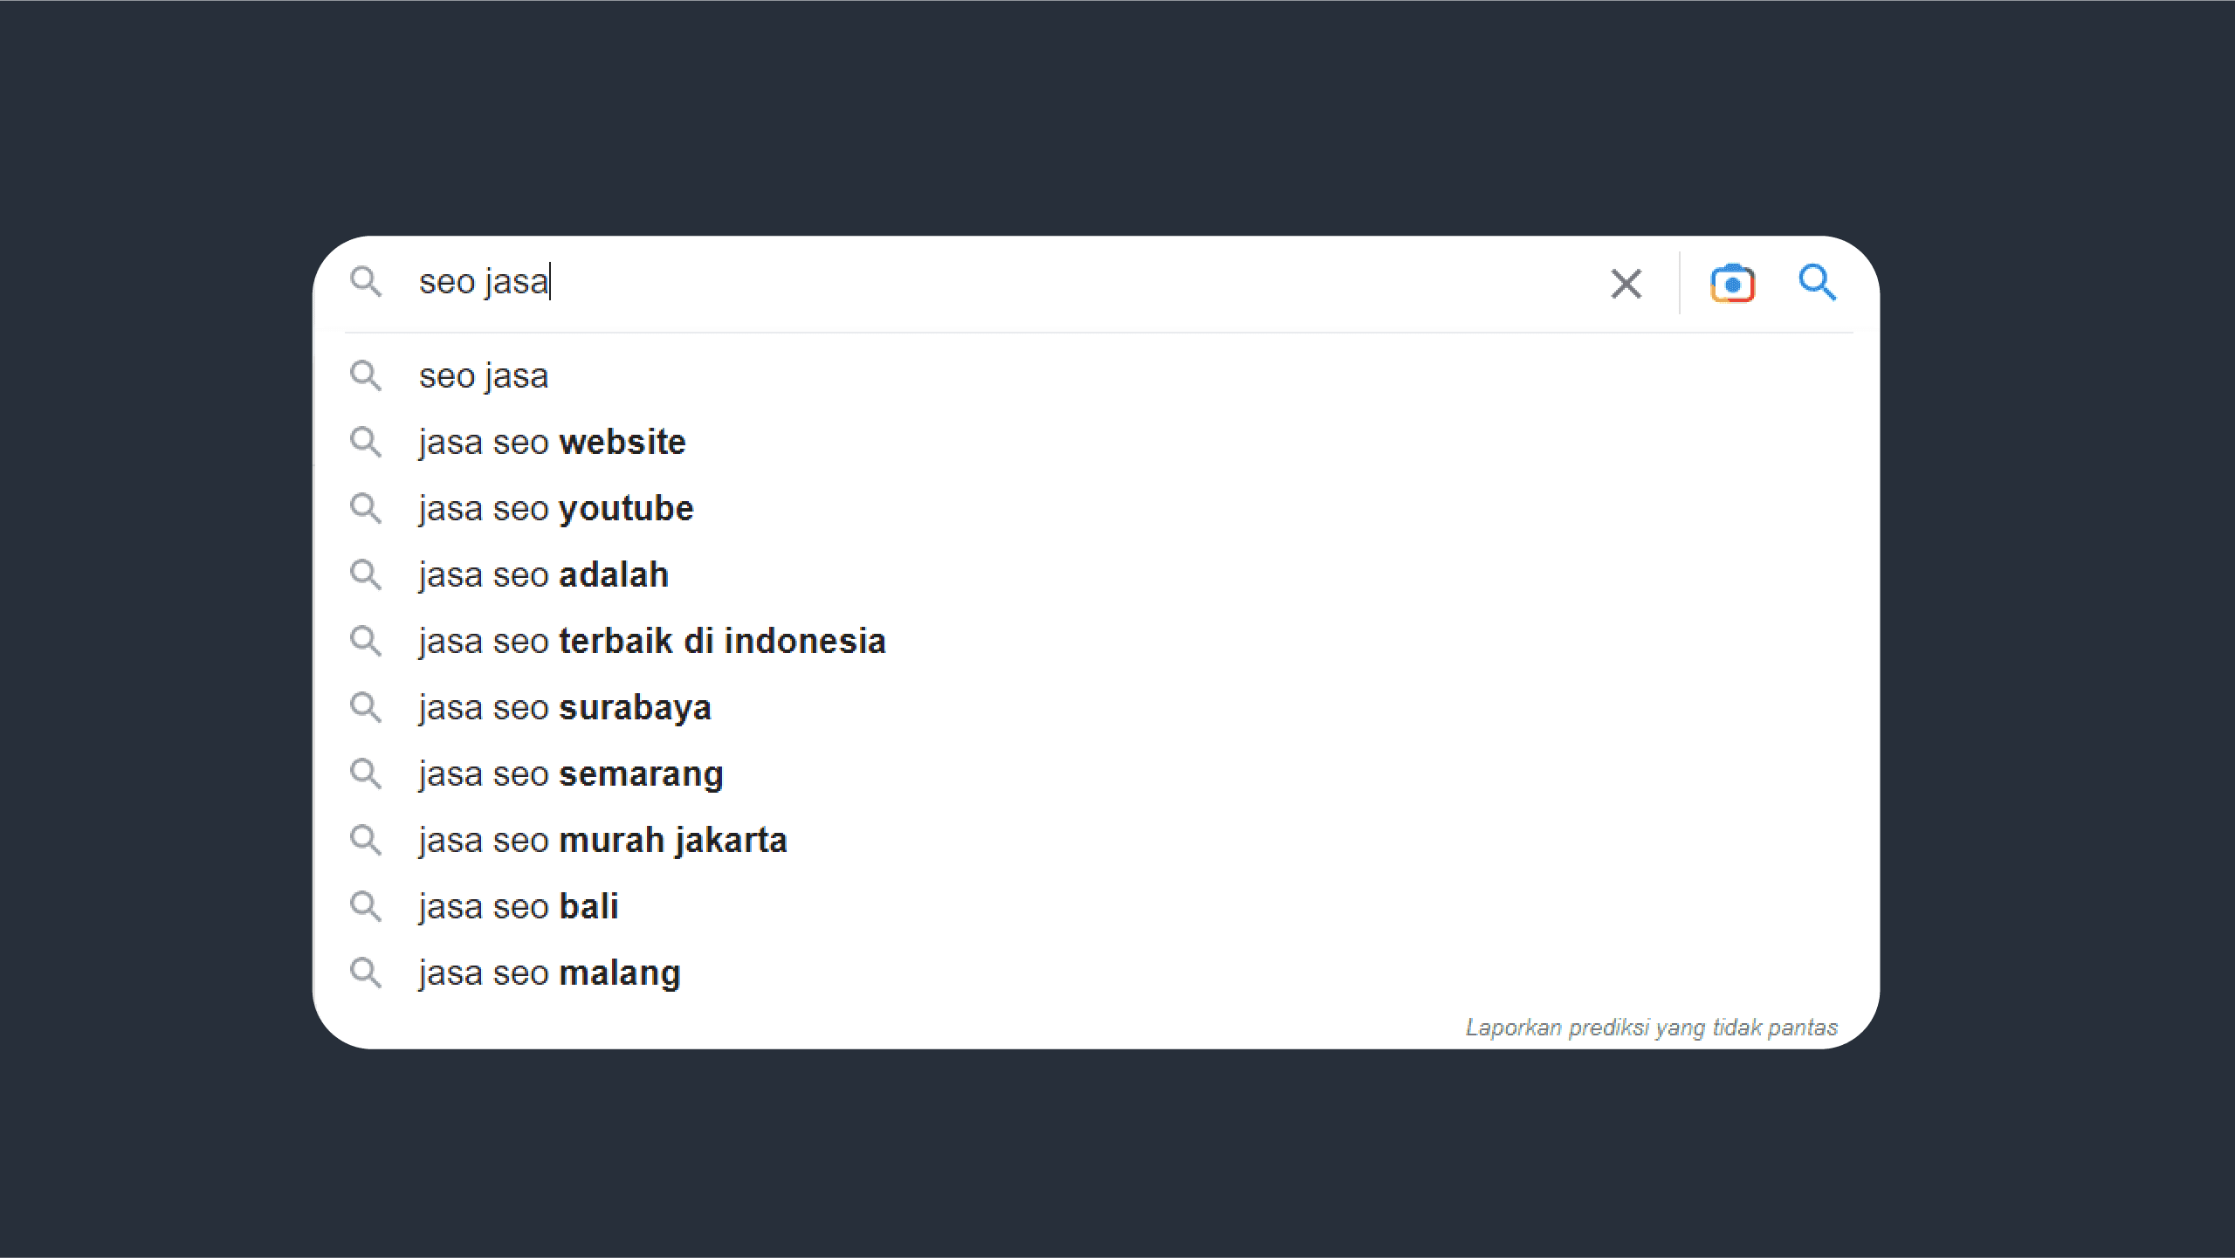The height and width of the screenshot is (1258, 2235).
Task: Click magnifier icon beside 'jasa seo website'
Action: click(x=366, y=443)
